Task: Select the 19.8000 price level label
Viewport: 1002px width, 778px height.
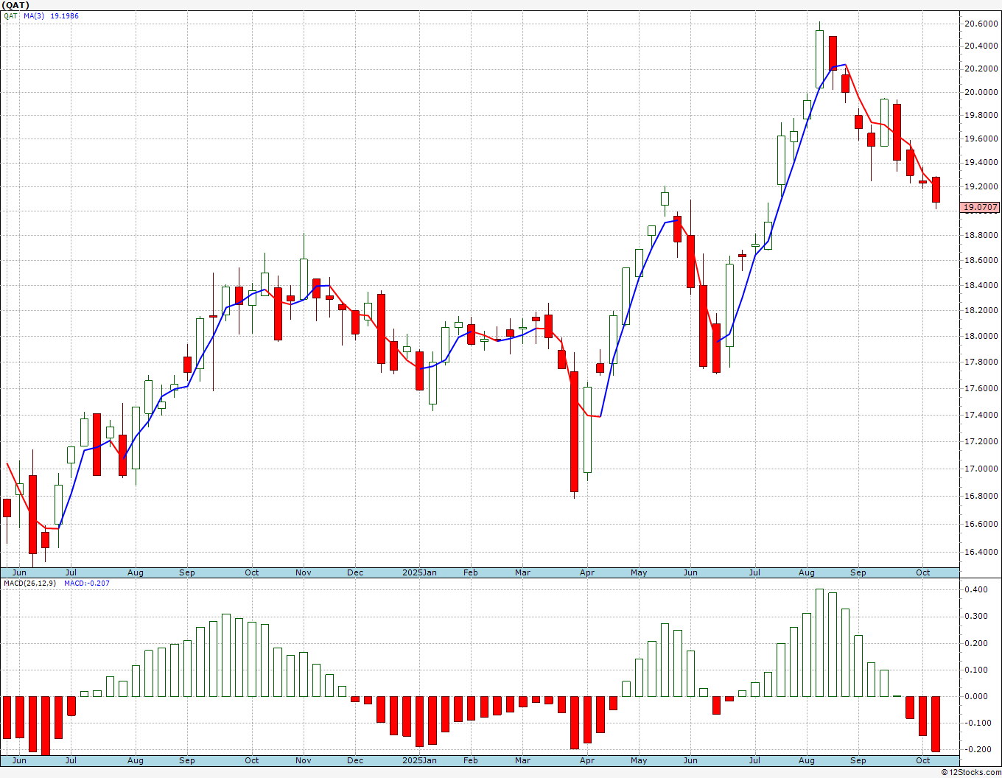Action: pos(981,116)
